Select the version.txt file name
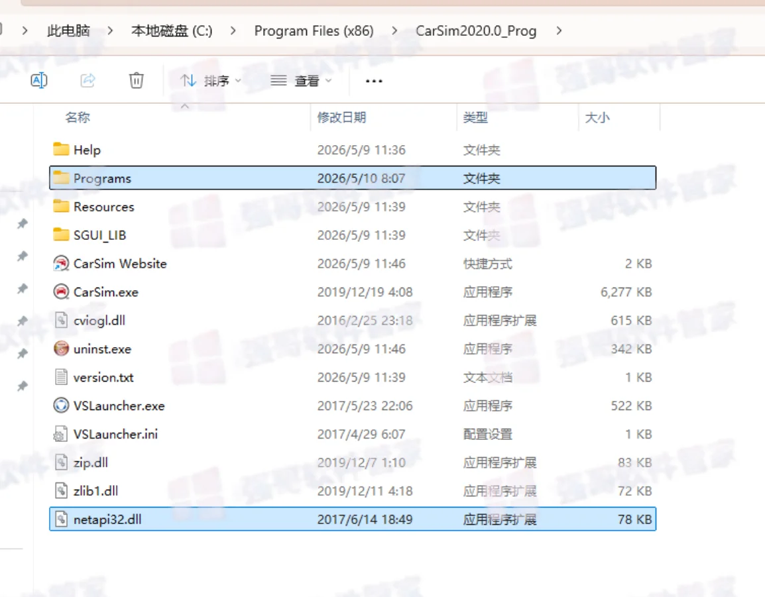Image resolution: width=765 pixels, height=597 pixels. (x=103, y=377)
